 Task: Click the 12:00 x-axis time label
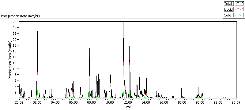click(x=128, y=102)
